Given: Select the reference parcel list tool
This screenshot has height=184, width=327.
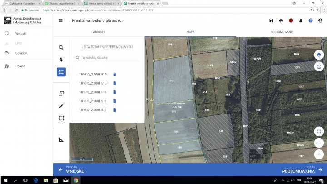Looking at the screenshot, I should tap(61, 72).
